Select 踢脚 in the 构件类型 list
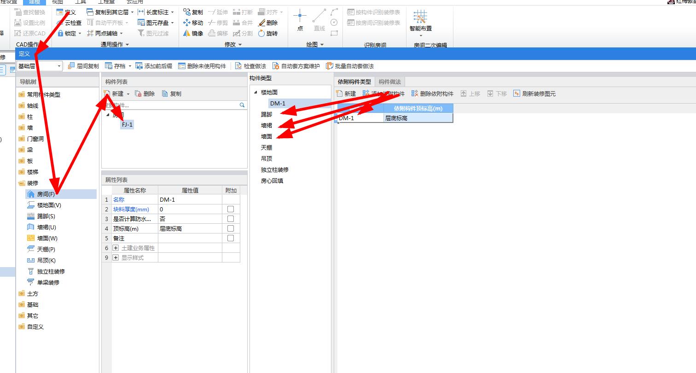 point(267,114)
